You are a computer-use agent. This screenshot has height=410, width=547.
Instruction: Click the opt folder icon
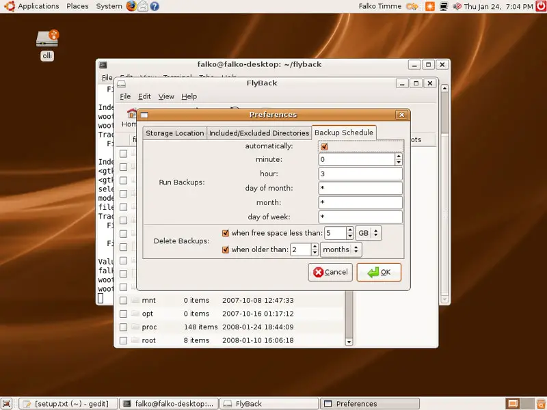[135, 314]
